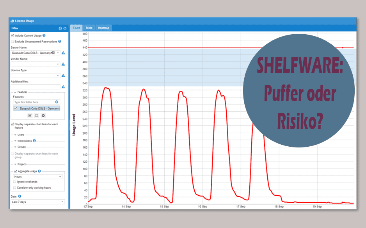Collapse the Features section
Viewport: 366px width, 228px height.
[15, 92]
